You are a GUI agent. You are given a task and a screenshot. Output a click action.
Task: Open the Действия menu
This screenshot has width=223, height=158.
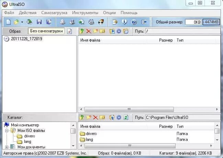pos(27,13)
